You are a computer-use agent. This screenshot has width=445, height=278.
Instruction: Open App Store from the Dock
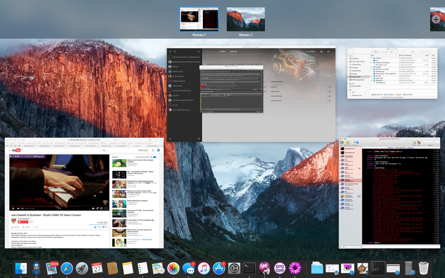pos(219,269)
